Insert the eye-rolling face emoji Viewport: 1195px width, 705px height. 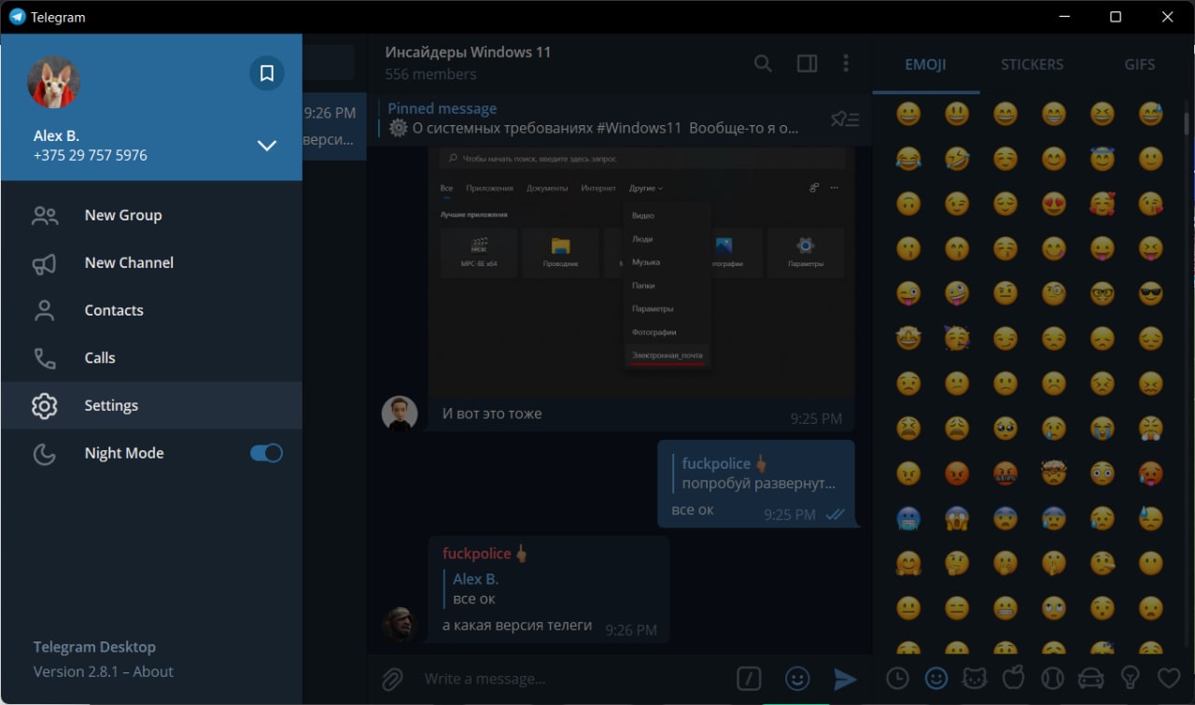(x=1054, y=607)
